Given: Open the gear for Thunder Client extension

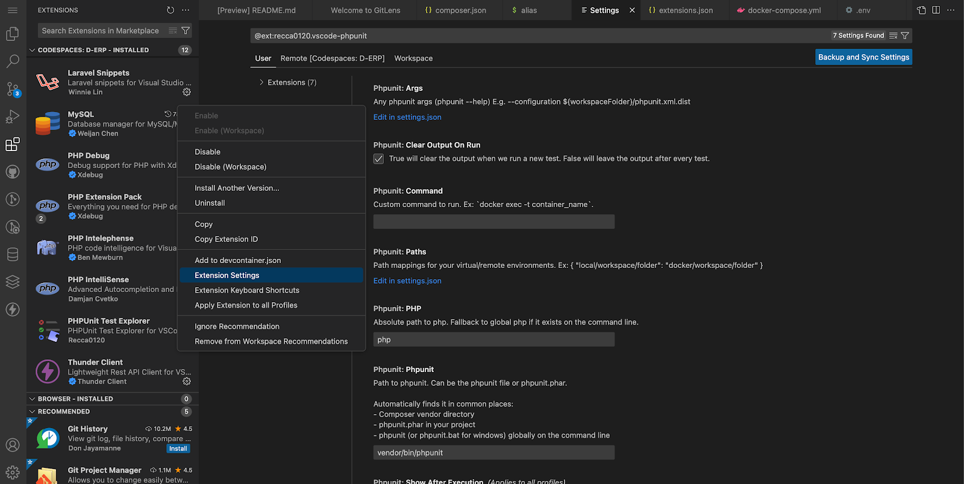Looking at the screenshot, I should (187, 381).
